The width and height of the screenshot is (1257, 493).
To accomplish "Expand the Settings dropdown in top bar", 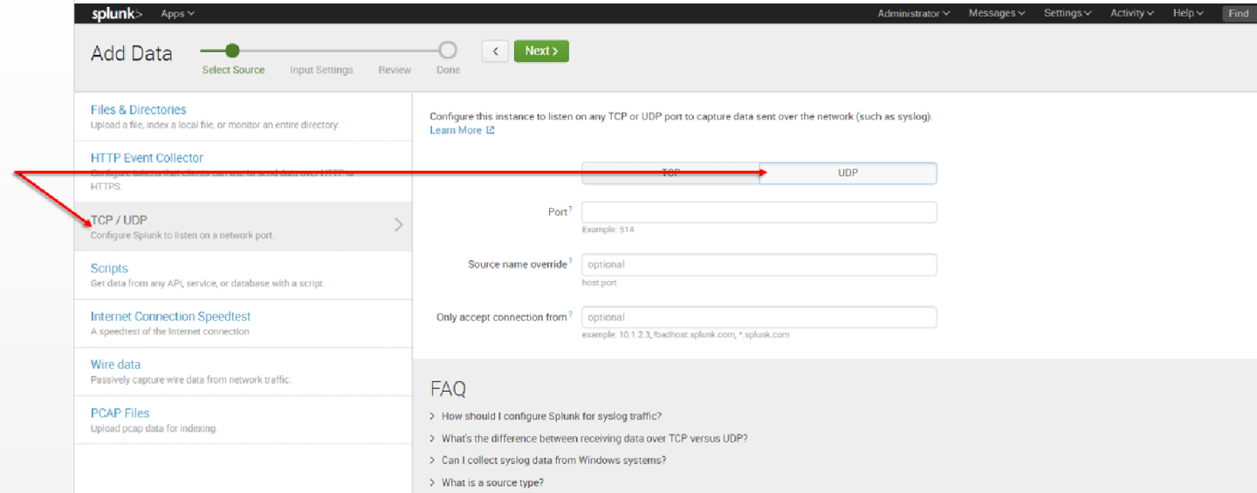I will coord(1068,13).
